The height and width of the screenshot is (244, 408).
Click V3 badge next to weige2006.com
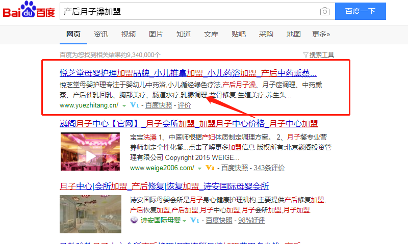coord(210,168)
